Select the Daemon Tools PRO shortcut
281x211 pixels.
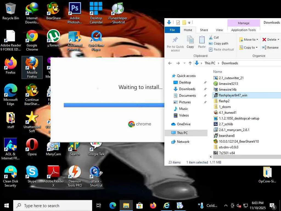(75, 176)
